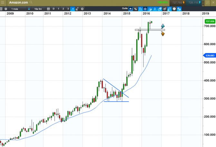The image size is (216, 147).
Task: Click the Outils label
Action: click(125, 8)
